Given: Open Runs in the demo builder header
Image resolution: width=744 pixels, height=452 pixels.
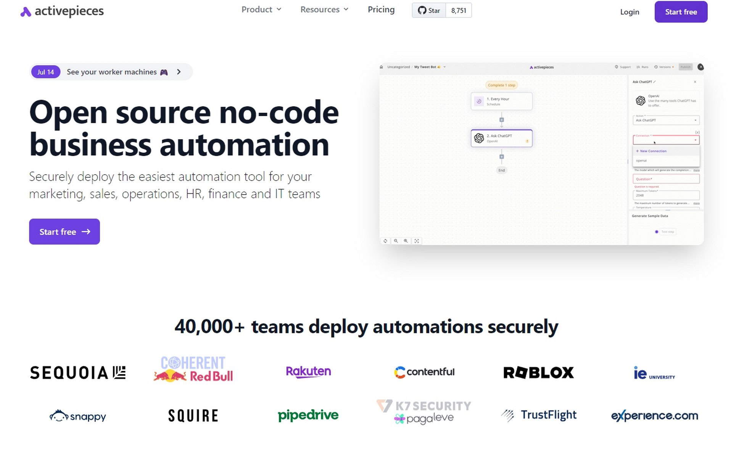Looking at the screenshot, I should click(643, 67).
